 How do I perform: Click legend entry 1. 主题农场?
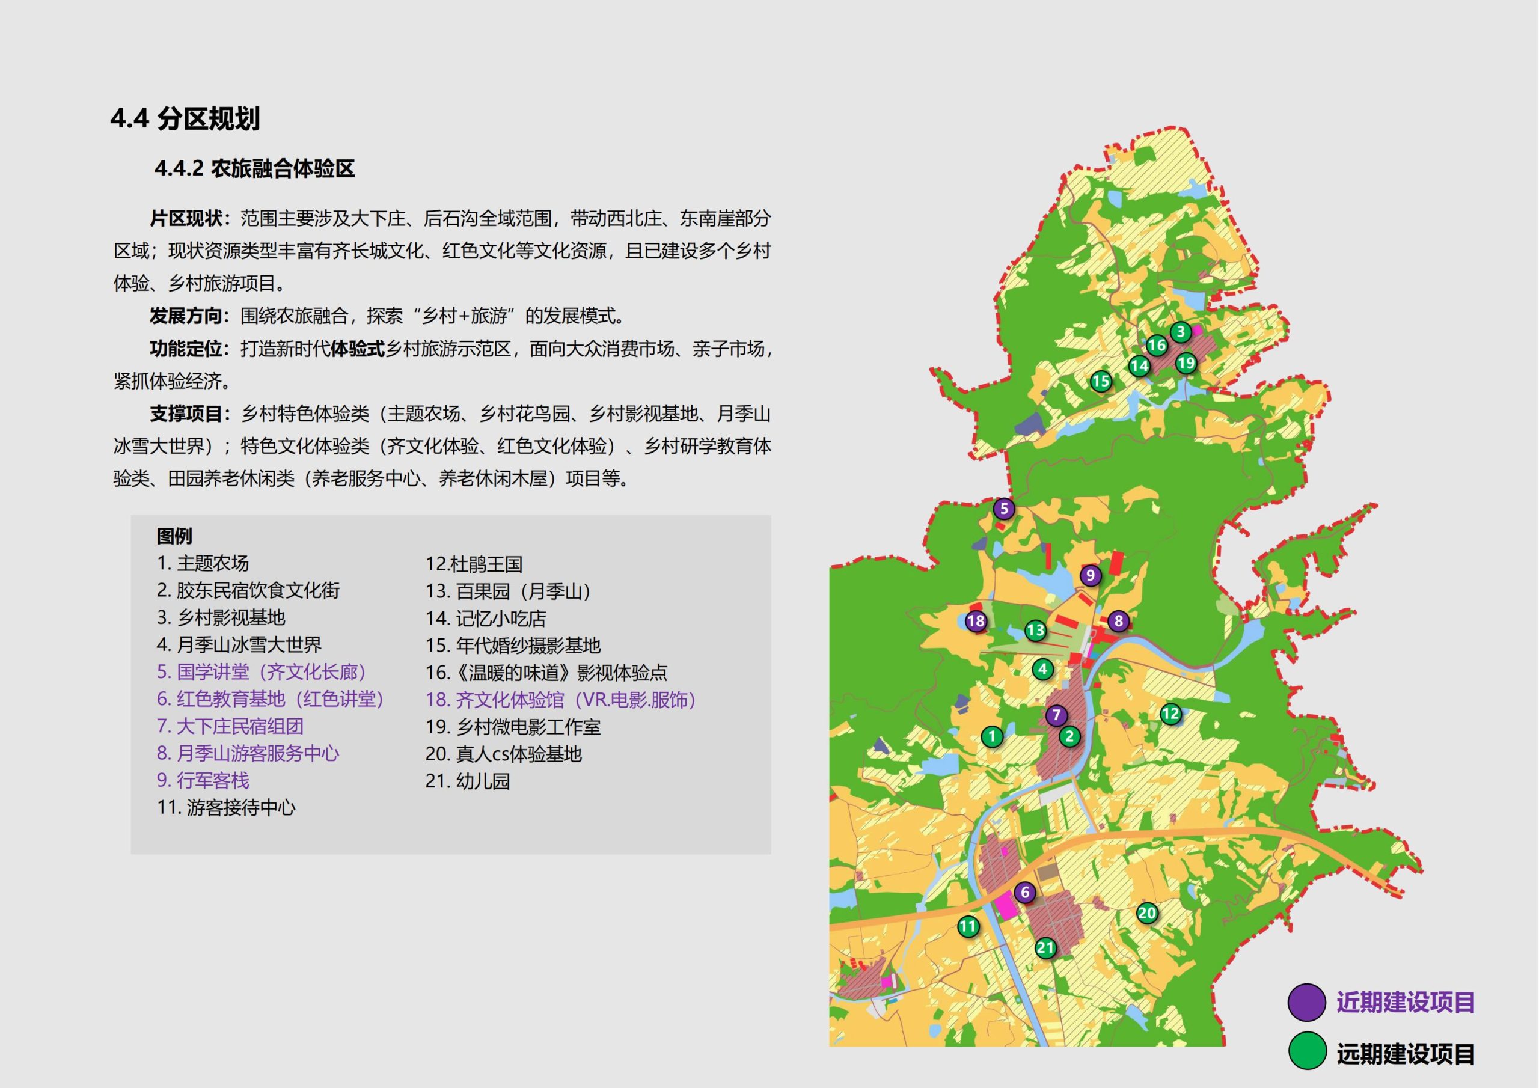point(203,563)
